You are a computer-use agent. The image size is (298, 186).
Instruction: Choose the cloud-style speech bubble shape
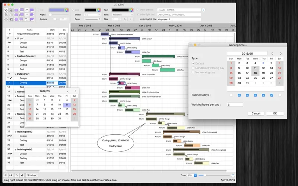tap(32, 19)
